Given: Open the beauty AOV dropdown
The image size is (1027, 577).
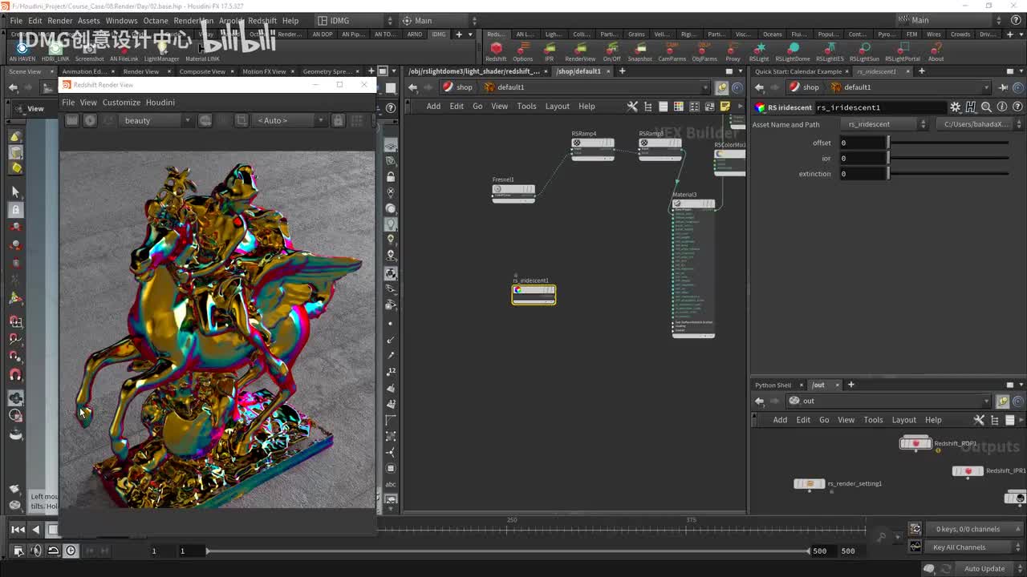Looking at the screenshot, I should (x=156, y=120).
